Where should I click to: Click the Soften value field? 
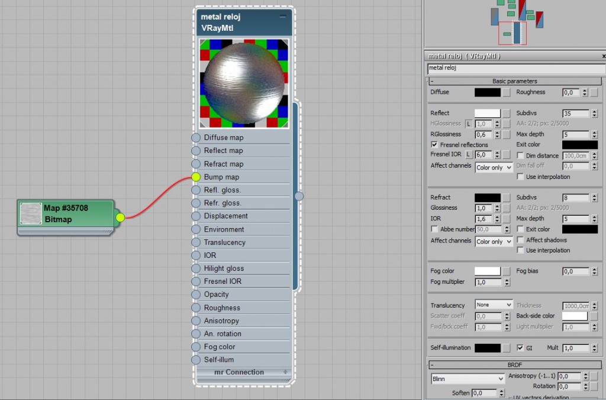coord(485,393)
